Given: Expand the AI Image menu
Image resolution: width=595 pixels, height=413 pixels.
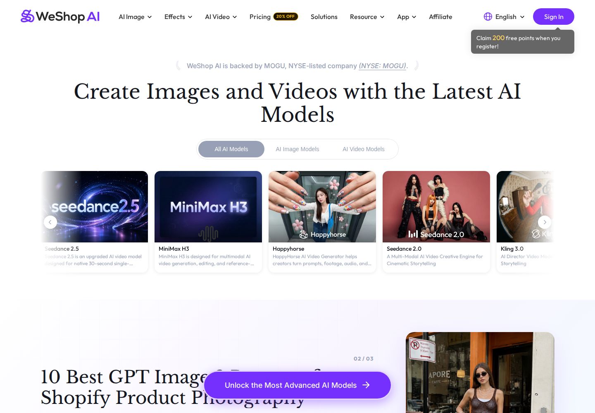Looking at the screenshot, I should [135, 17].
